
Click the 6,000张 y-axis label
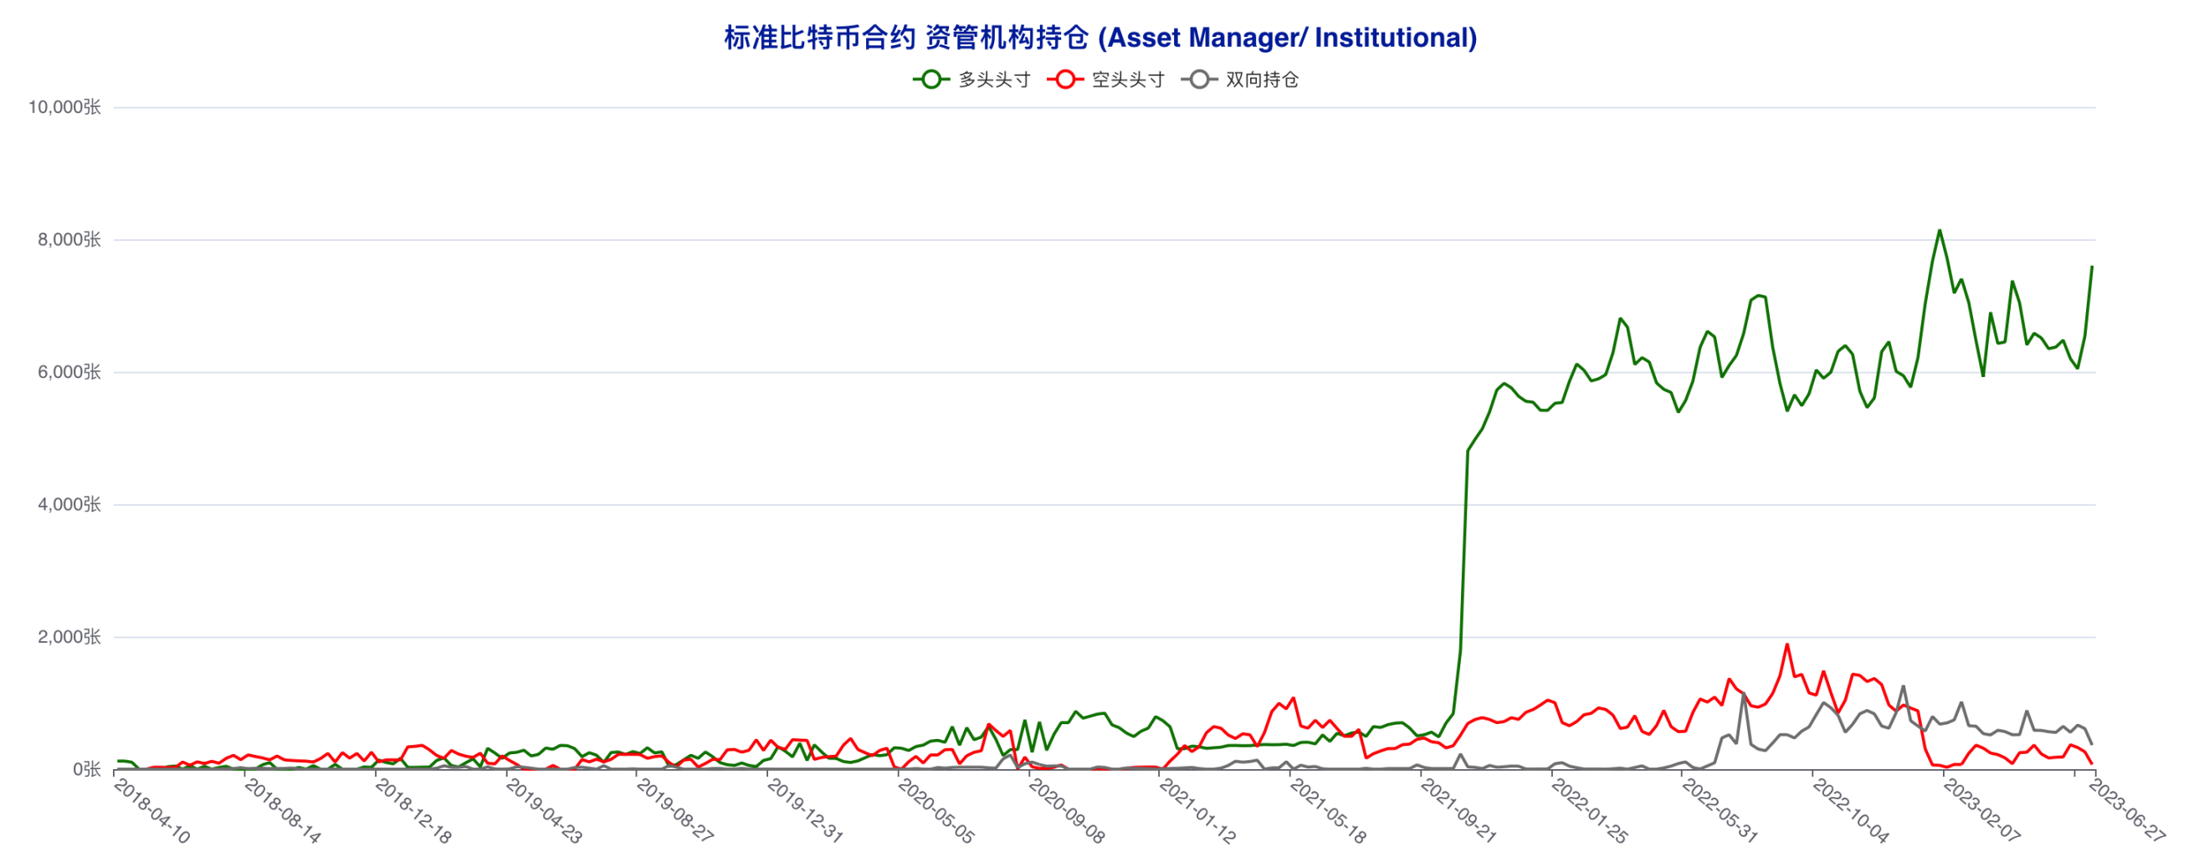click(69, 371)
